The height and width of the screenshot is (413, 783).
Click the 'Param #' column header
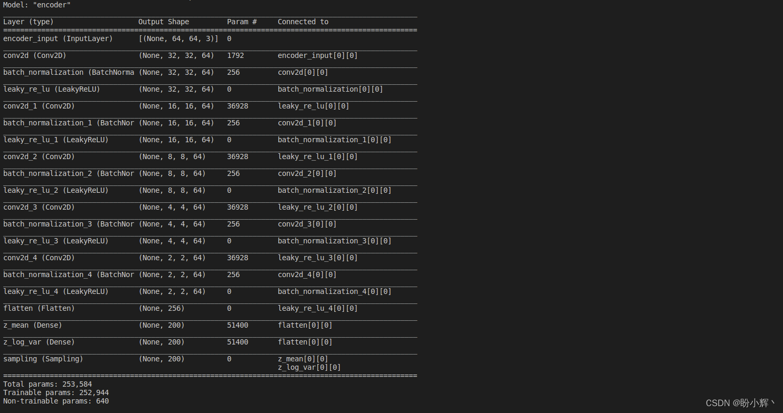[242, 22]
